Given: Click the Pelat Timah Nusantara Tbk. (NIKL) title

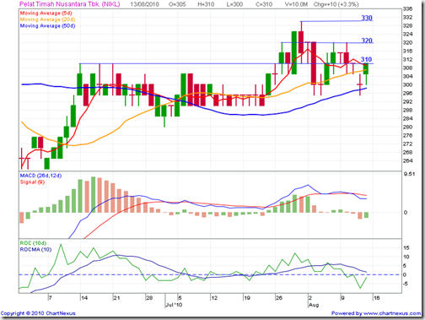Looking at the screenshot, I should (x=70, y=4).
